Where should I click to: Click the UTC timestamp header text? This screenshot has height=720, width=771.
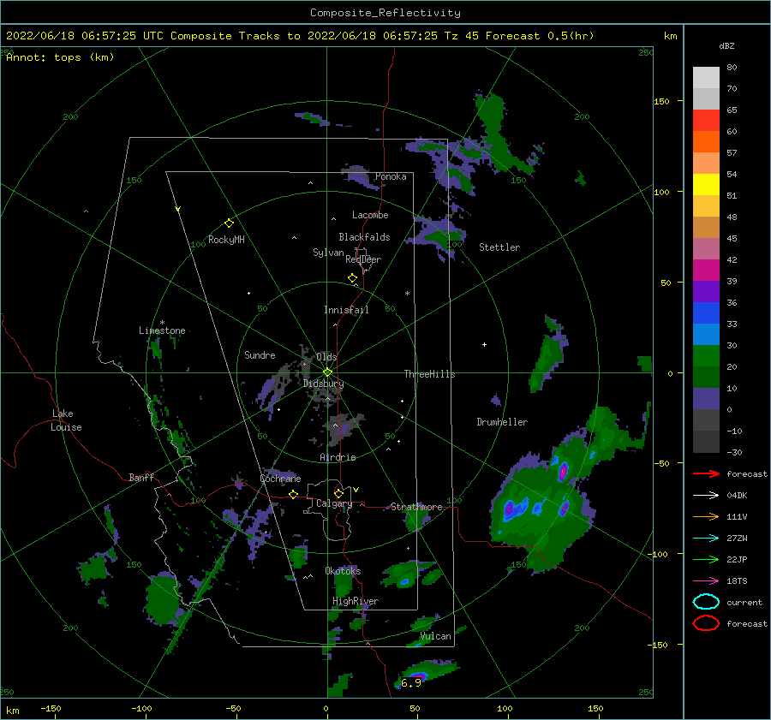click(x=300, y=36)
